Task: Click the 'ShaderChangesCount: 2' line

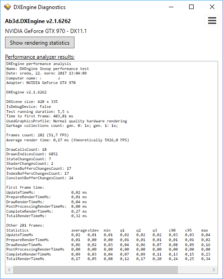Action: [30, 163]
